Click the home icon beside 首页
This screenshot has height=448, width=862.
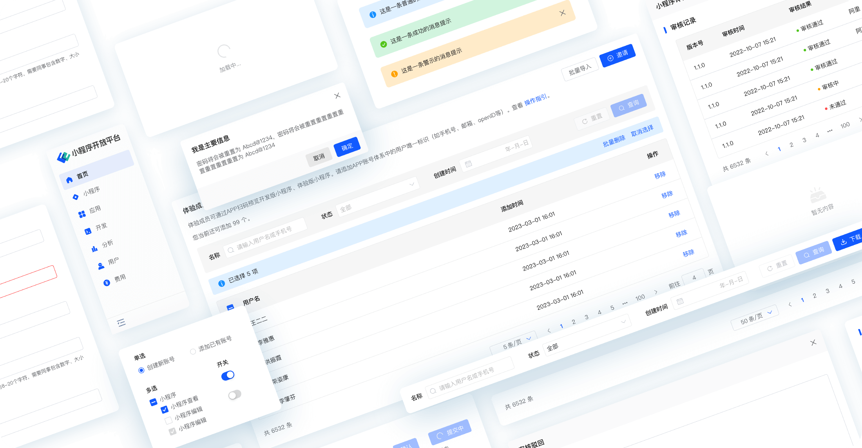69,180
